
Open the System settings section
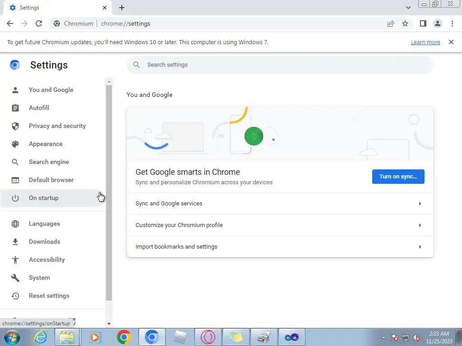[52, 278]
